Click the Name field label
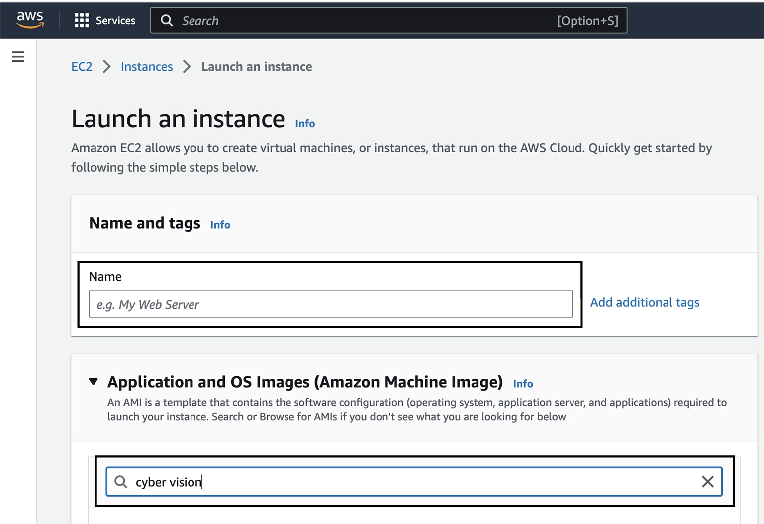 (x=105, y=277)
